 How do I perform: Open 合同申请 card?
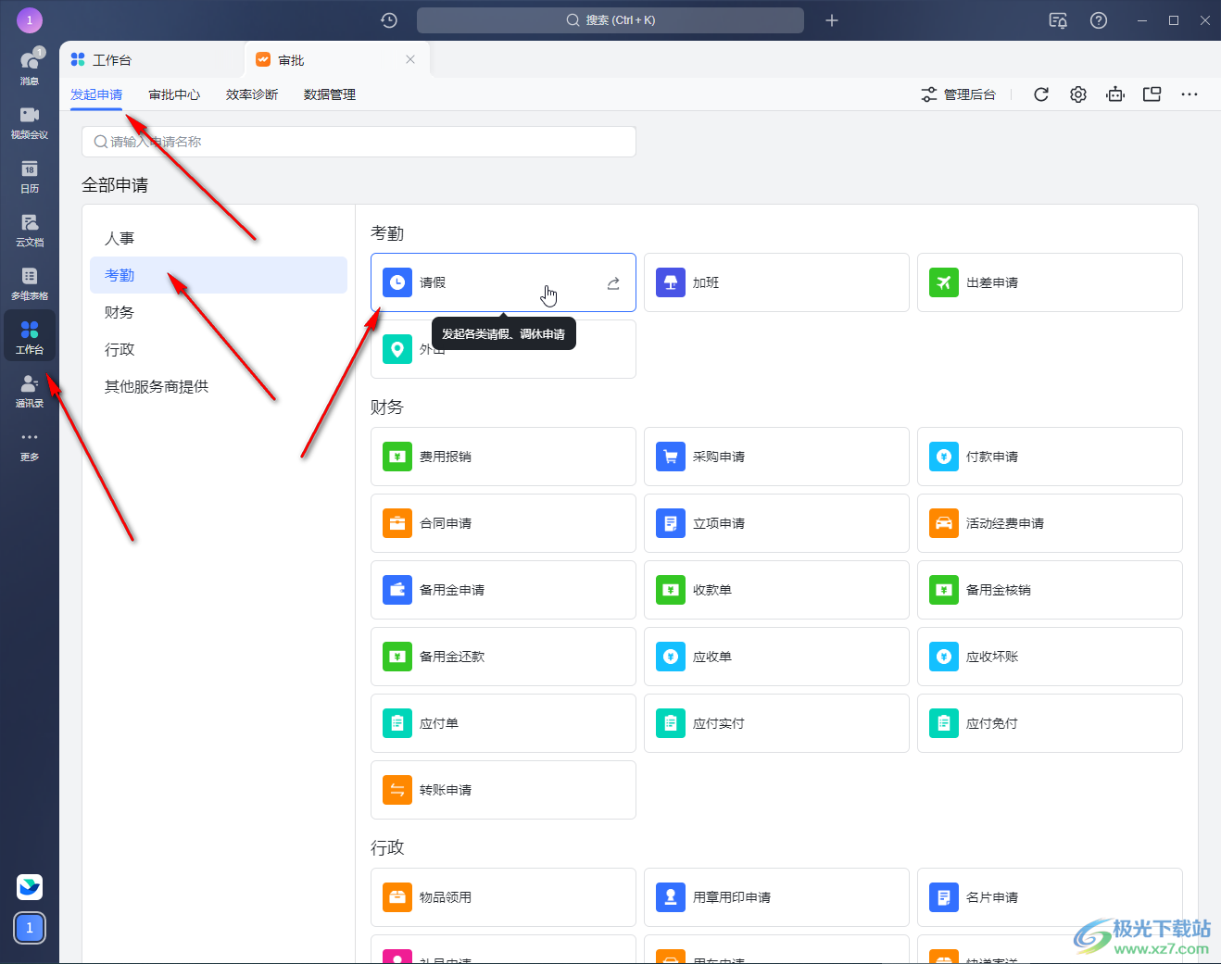pos(503,523)
